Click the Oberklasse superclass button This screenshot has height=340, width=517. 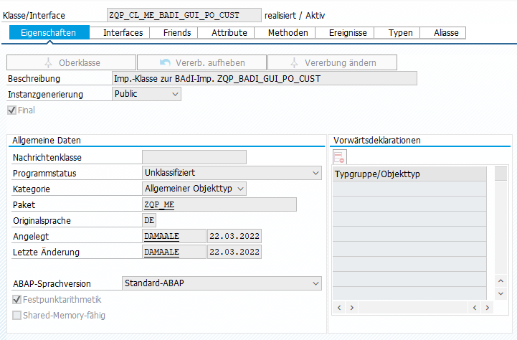click(70, 62)
